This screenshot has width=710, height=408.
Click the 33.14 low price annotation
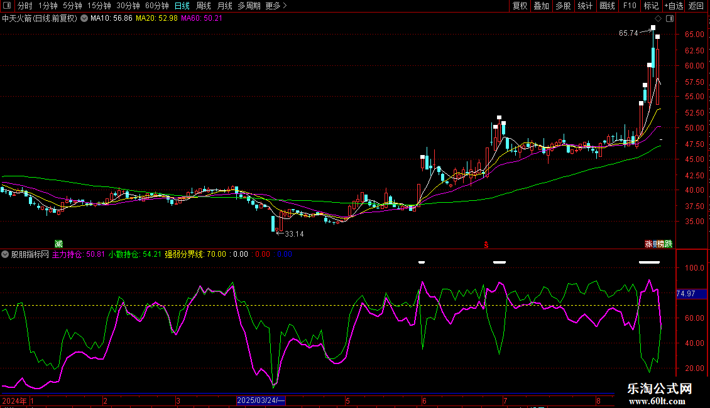click(x=294, y=234)
